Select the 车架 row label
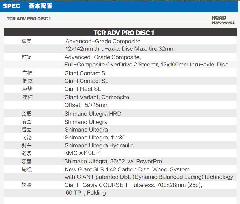Image resolution: width=240 pixels, height=204 pixels. (x=27, y=41)
